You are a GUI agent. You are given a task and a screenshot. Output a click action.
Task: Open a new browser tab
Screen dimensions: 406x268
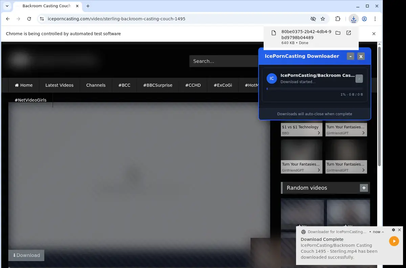(88, 6)
